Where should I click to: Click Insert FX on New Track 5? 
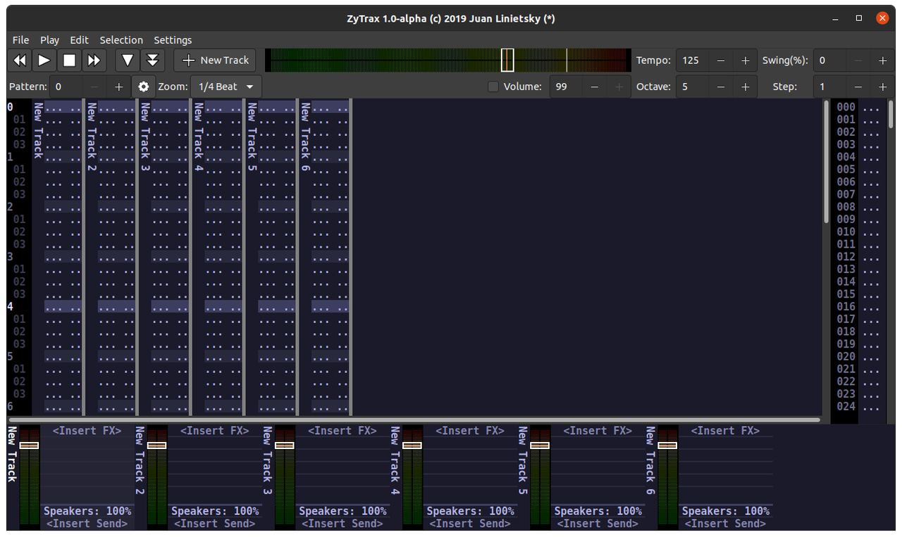597,431
